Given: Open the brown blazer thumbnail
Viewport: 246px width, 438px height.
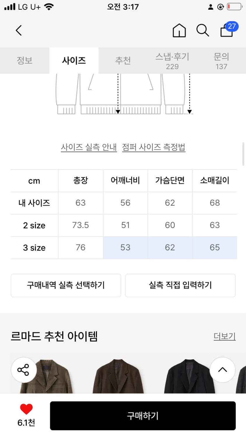Looking at the screenshot, I should (118, 376).
